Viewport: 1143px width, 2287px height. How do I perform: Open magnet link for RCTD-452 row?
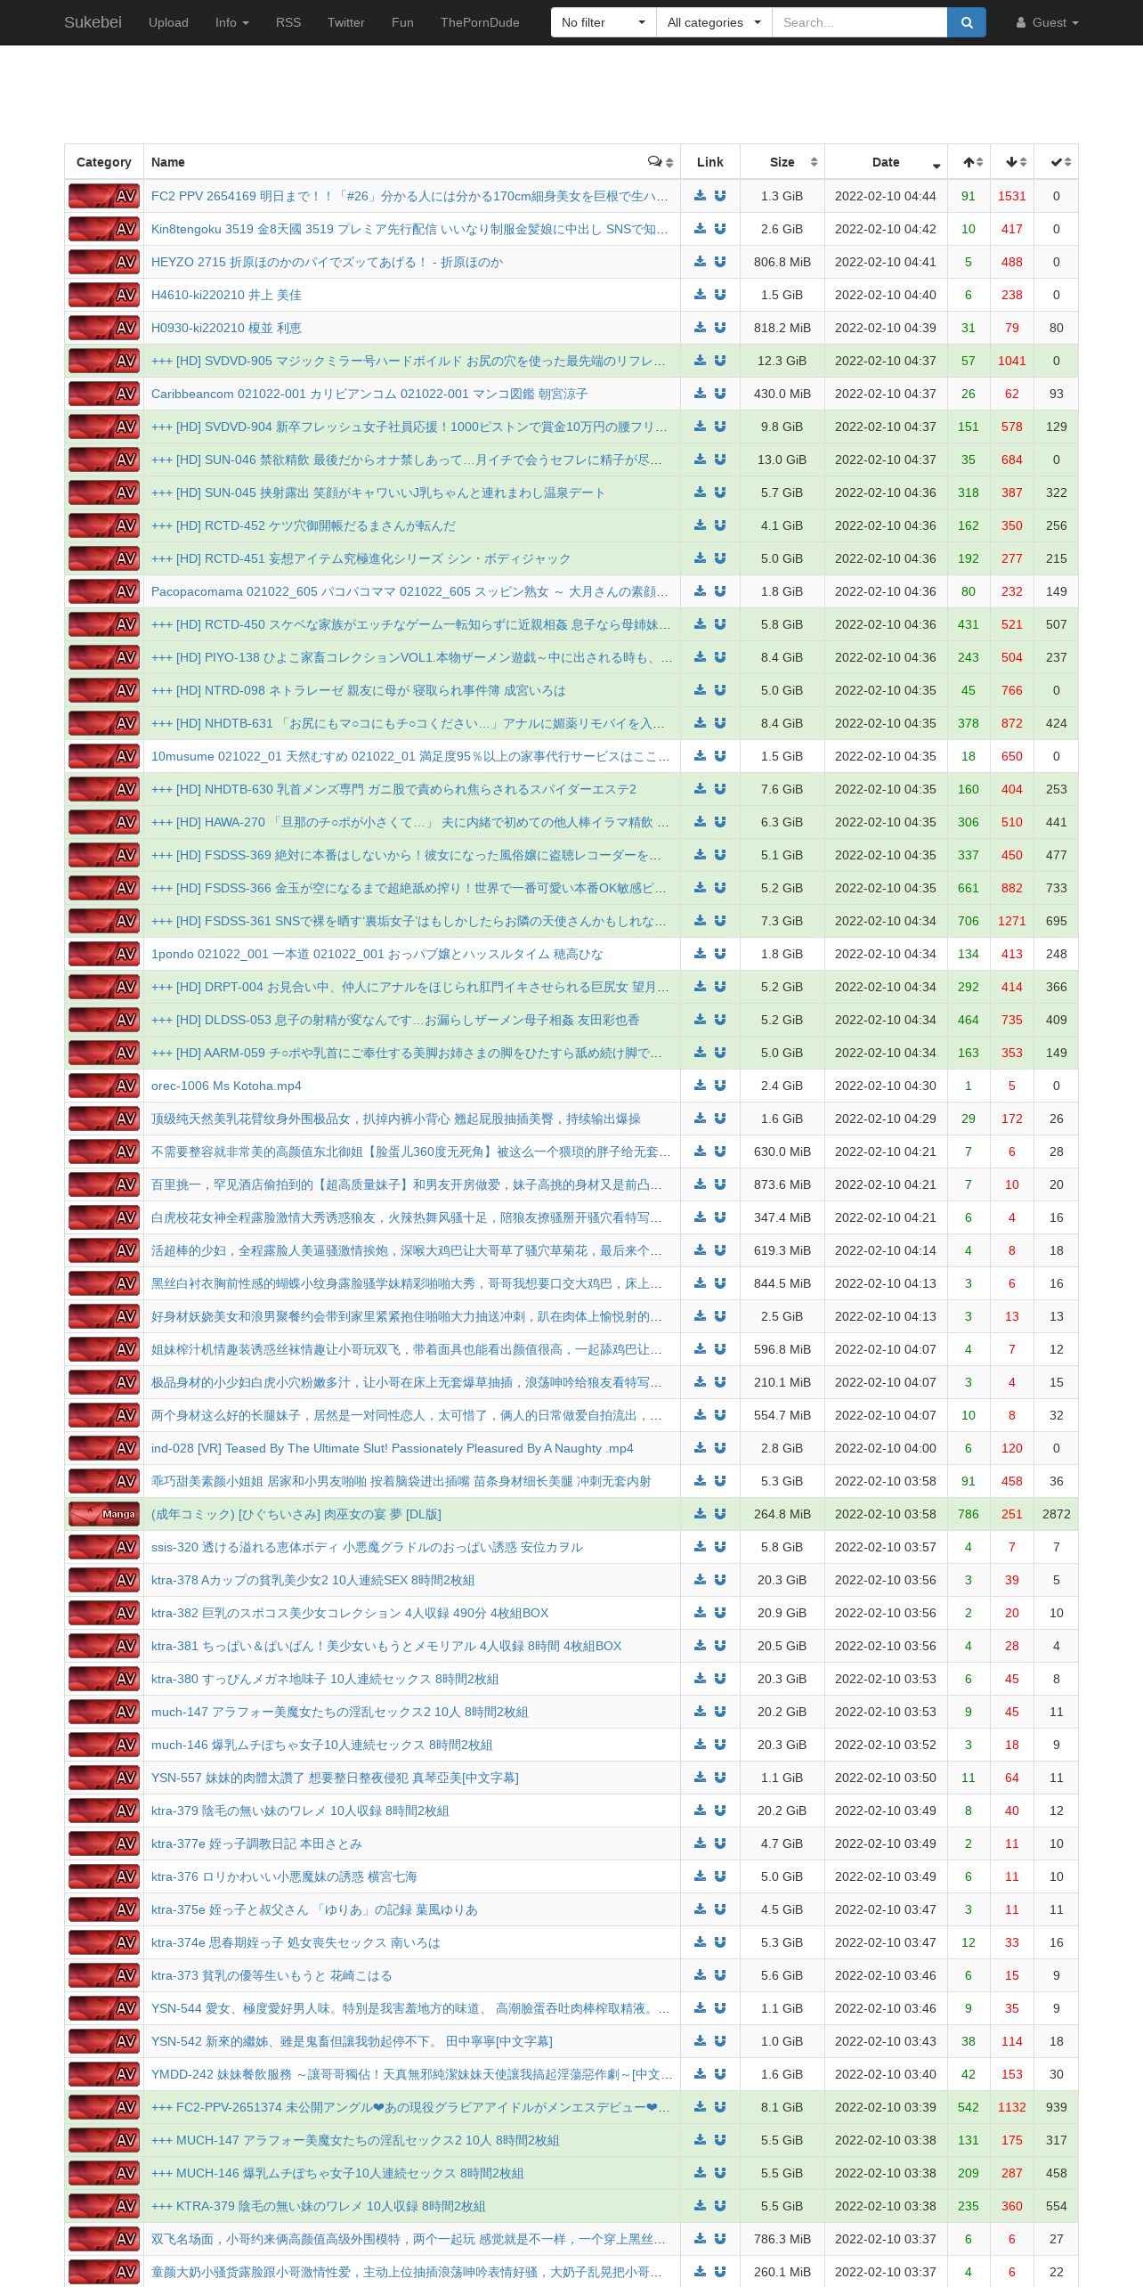720,525
